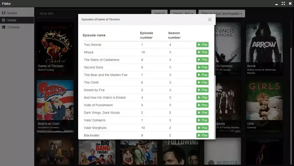
Task: Click the Search button
Action: (x=159, y=13)
